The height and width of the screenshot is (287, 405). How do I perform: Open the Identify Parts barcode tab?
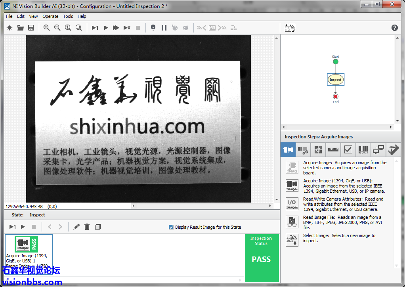(363, 150)
